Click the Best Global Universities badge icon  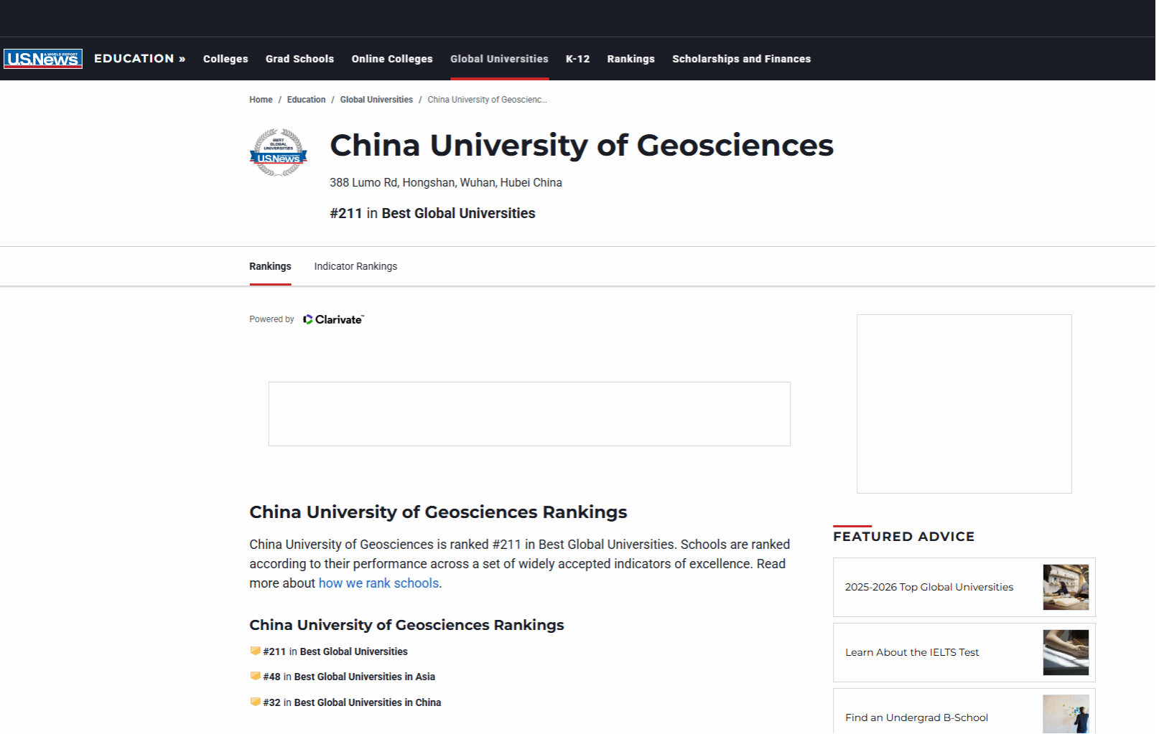coord(279,153)
